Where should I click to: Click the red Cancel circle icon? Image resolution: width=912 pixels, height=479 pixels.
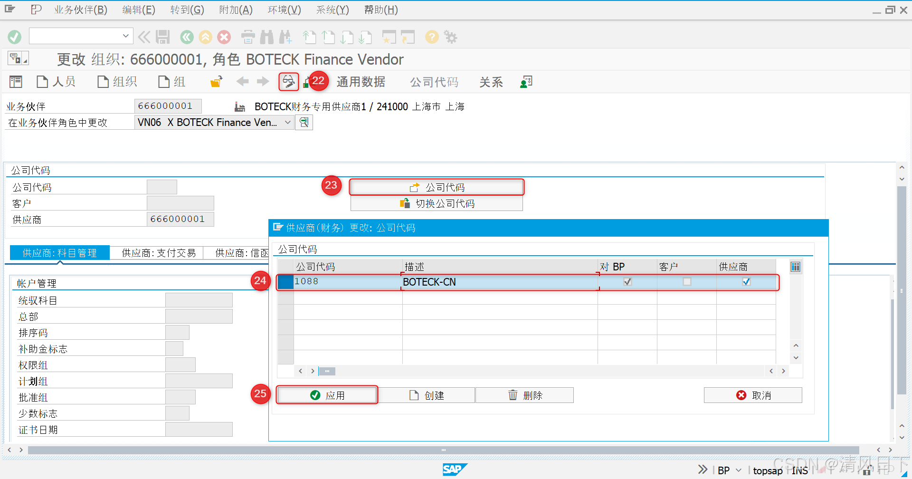tap(224, 37)
